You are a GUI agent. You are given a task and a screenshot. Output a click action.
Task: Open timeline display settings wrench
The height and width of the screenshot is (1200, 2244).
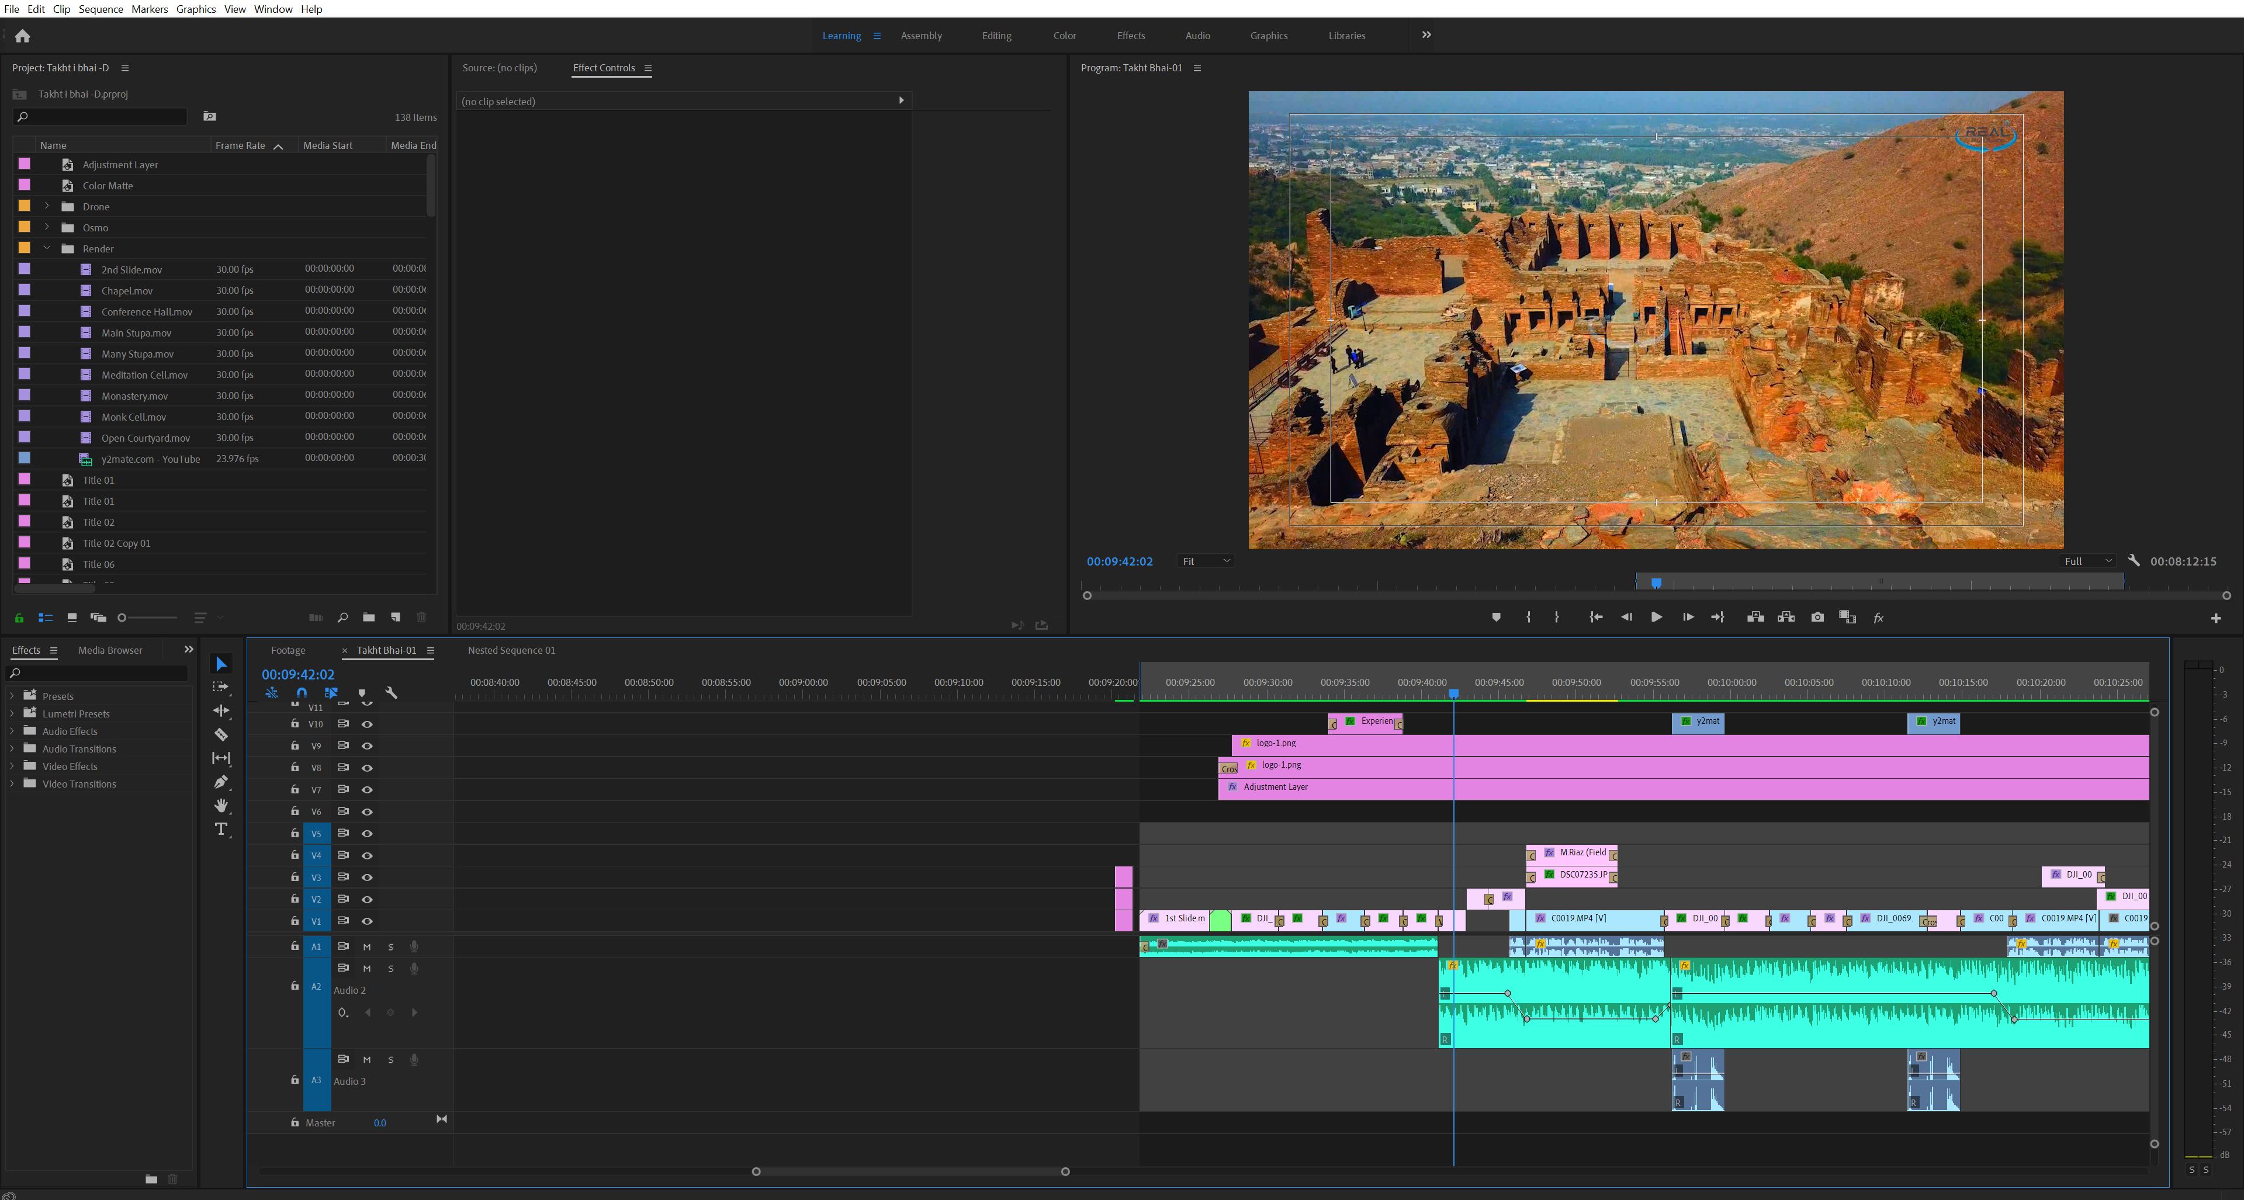pyautogui.click(x=391, y=693)
